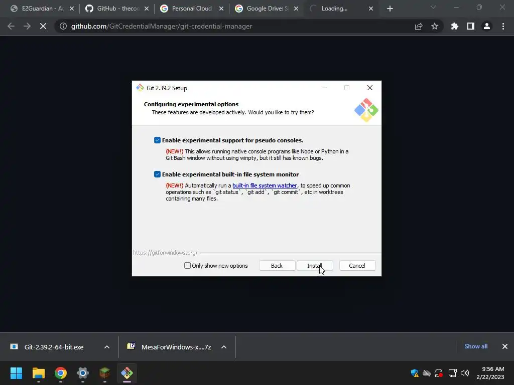This screenshot has width=514, height=385.
Task: Close the Loading... tab
Action: pos(371,9)
